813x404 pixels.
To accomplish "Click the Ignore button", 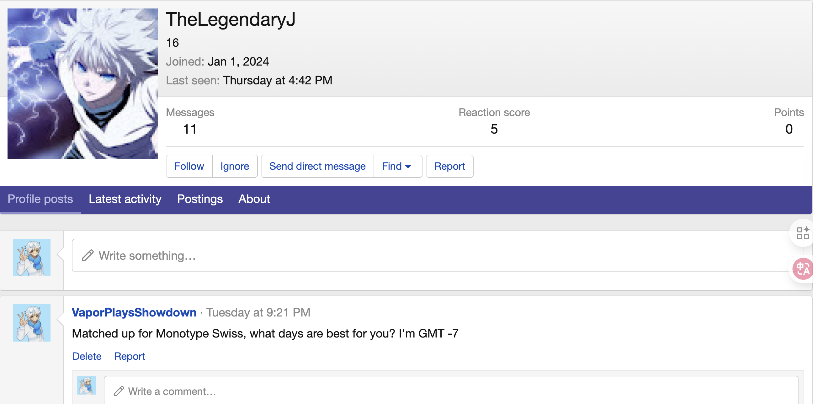I will pyautogui.click(x=235, y=166).
